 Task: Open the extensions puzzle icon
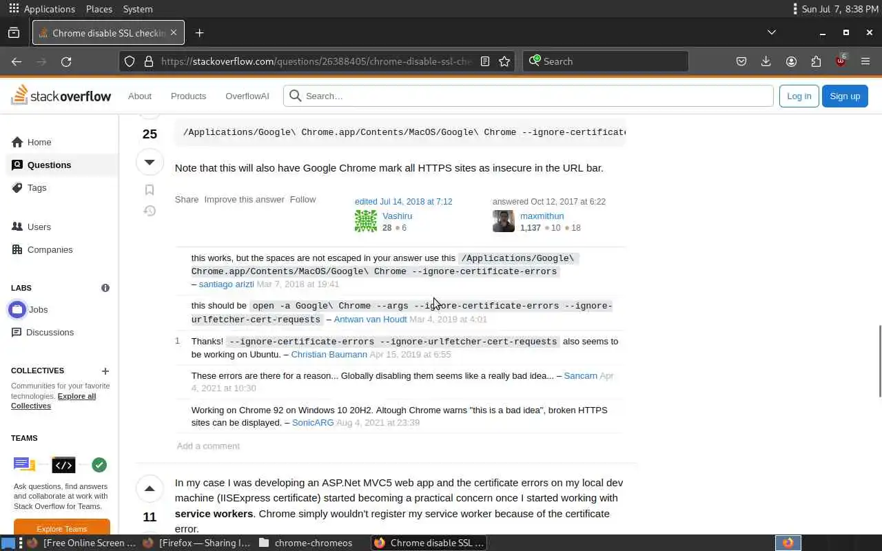coord(816,61)
